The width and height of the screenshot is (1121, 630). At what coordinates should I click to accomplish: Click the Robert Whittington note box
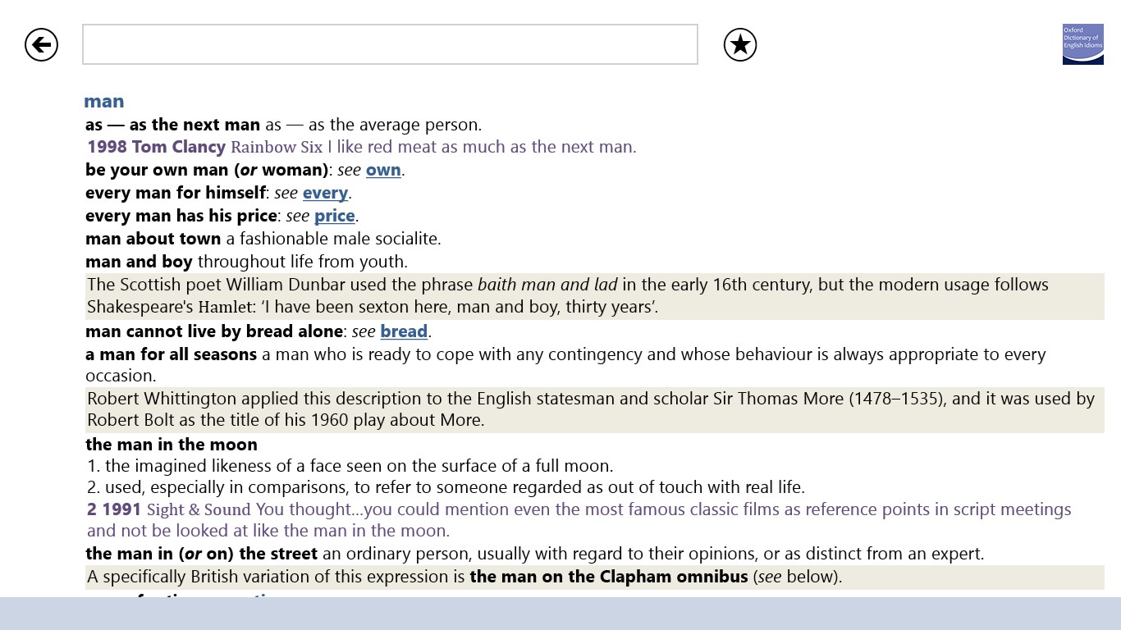point(594,409)
